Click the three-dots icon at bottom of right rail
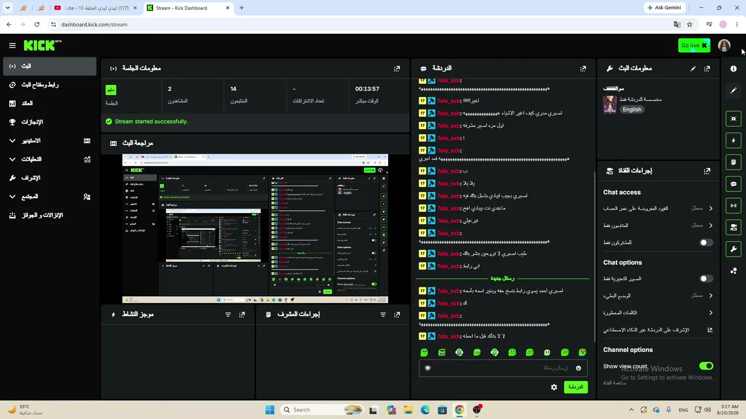 point(733,271)
